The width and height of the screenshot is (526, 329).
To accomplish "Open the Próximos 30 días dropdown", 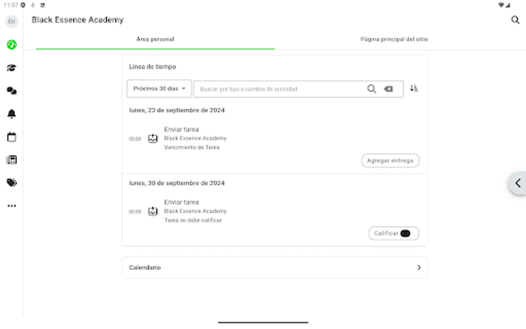I will pos(159,88).
